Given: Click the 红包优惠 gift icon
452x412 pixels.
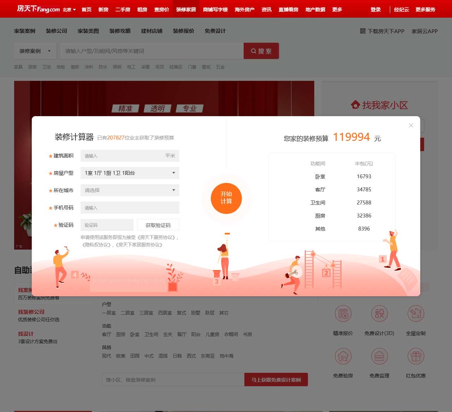Looking at the screenshot, I should pos(416,356).
